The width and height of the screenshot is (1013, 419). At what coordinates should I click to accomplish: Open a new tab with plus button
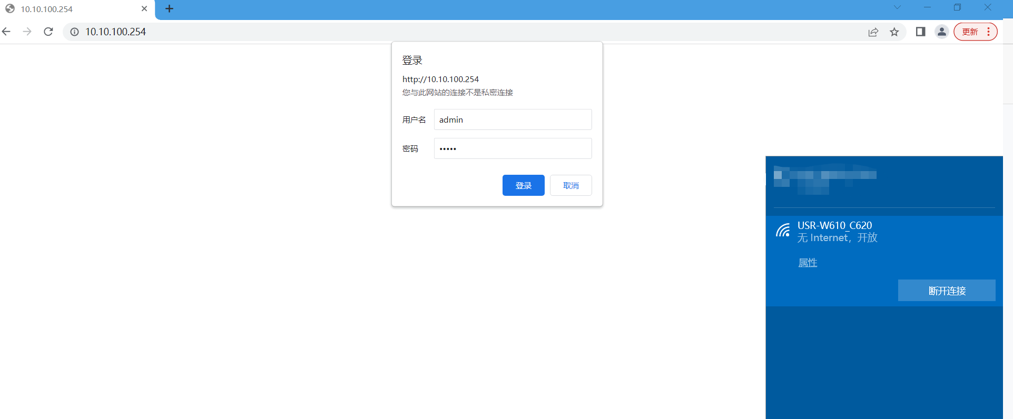[x=169, y=9]
